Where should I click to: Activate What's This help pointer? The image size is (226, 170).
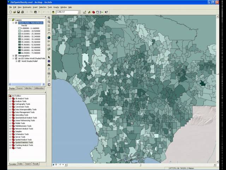pos(106,12)
